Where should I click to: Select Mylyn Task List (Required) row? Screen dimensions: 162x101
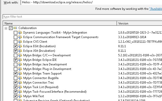point(41,87)
